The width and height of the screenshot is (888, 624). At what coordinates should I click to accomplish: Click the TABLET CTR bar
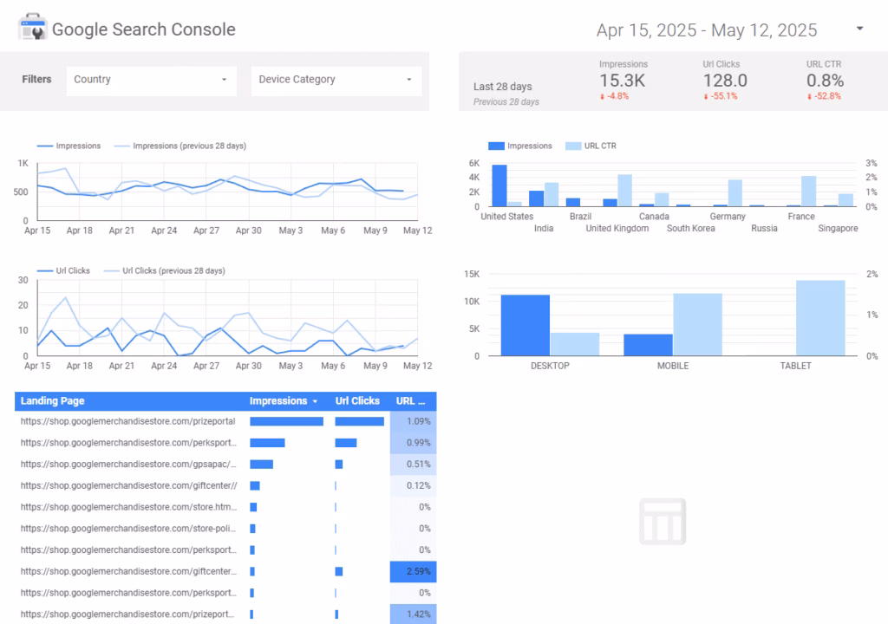[x=819, y=317]
